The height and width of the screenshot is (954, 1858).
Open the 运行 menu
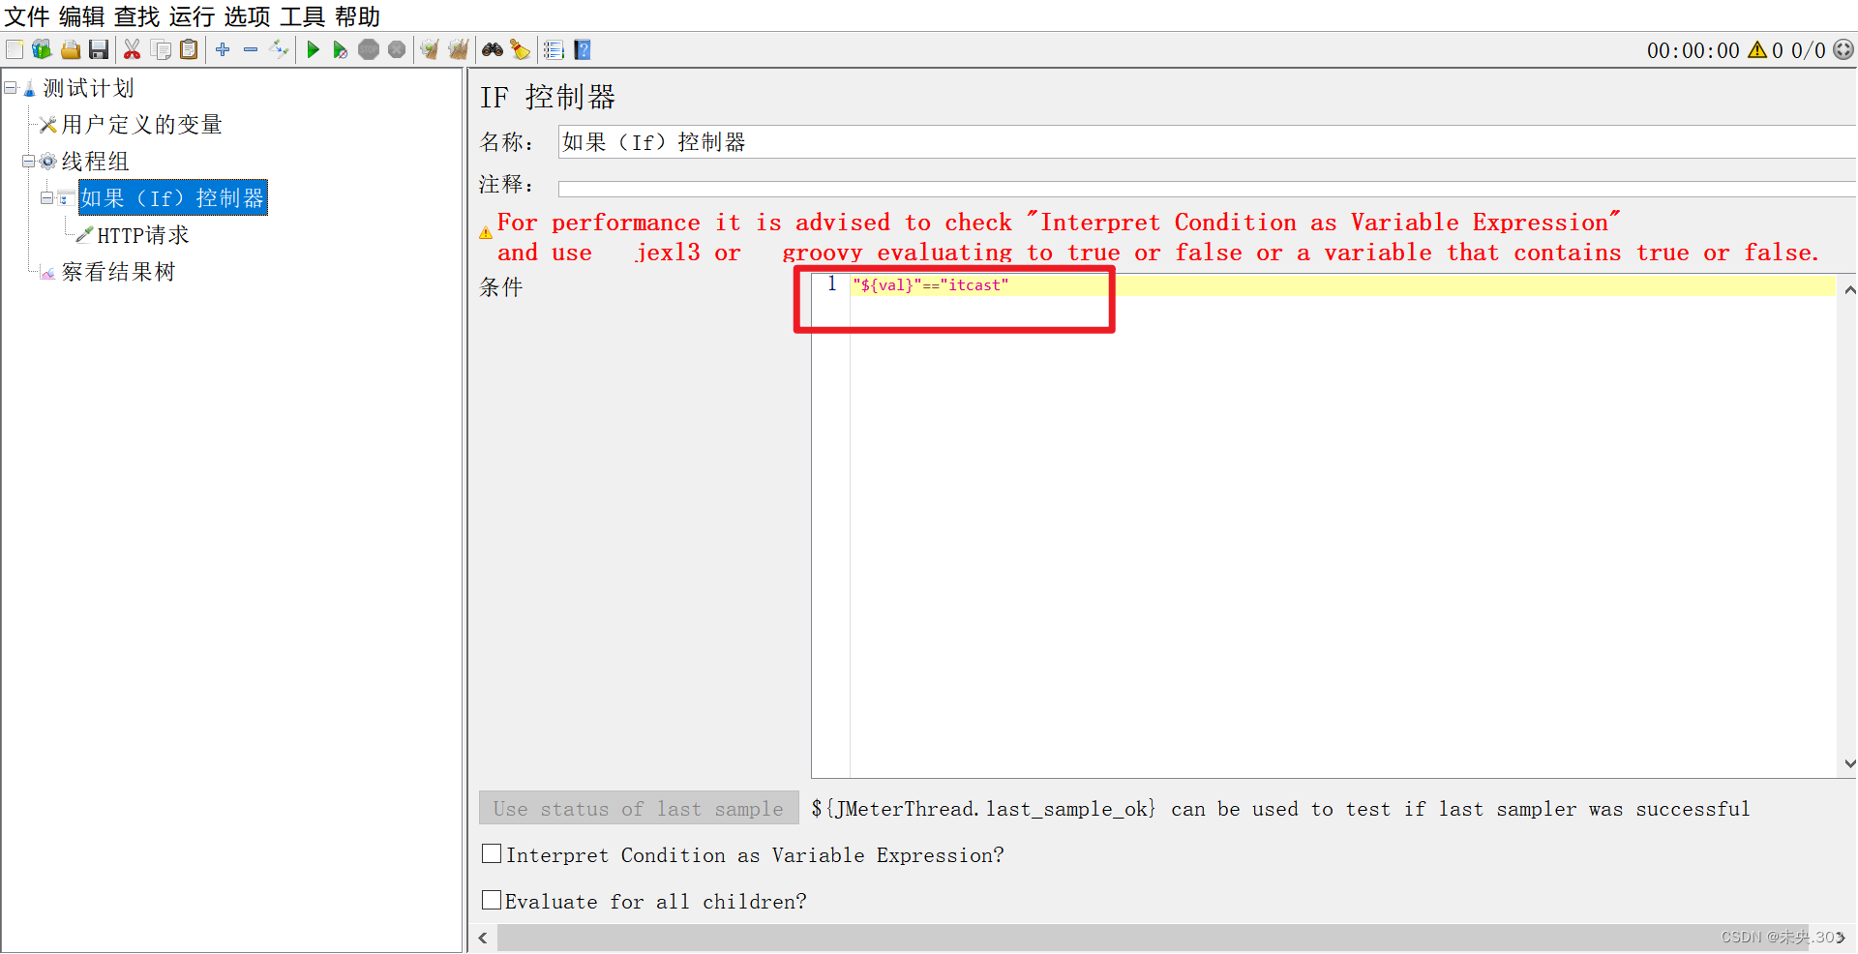coord(193,16)
